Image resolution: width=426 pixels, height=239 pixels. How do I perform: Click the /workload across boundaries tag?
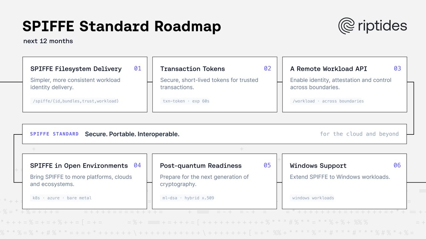pos(328,101)
